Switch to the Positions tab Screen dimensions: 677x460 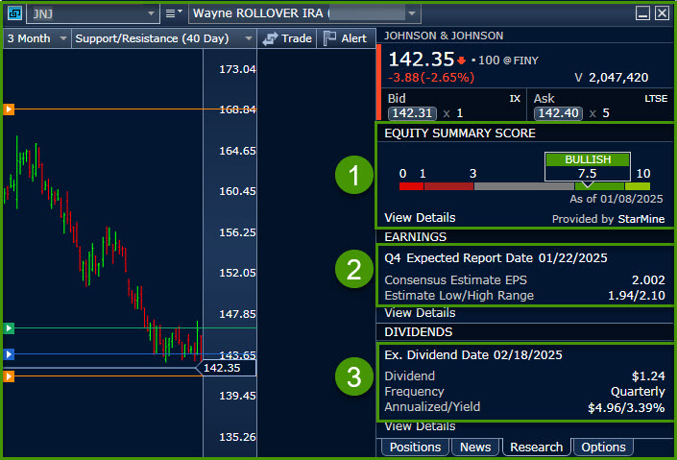415,447
